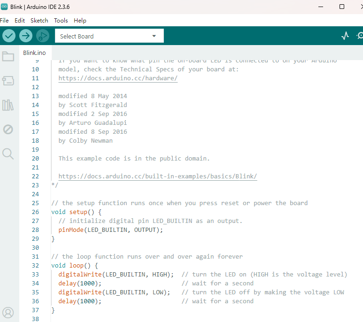
Task: Click the 'void loop() {' line
Action: [x=75, y=266]
